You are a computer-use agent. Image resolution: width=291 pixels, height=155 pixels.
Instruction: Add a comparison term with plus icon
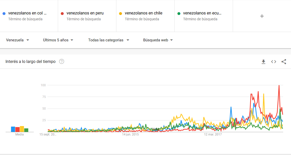262,16
